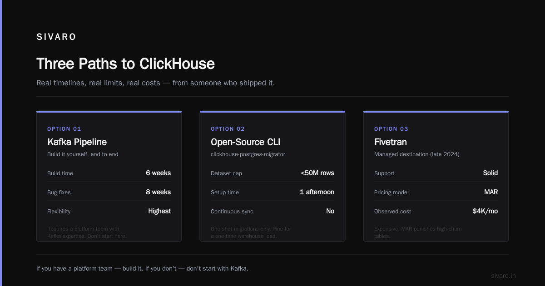Select the $4K/mo value
Image resolution: width=545 pixels, height=286 pixels.
pos(485,211)
